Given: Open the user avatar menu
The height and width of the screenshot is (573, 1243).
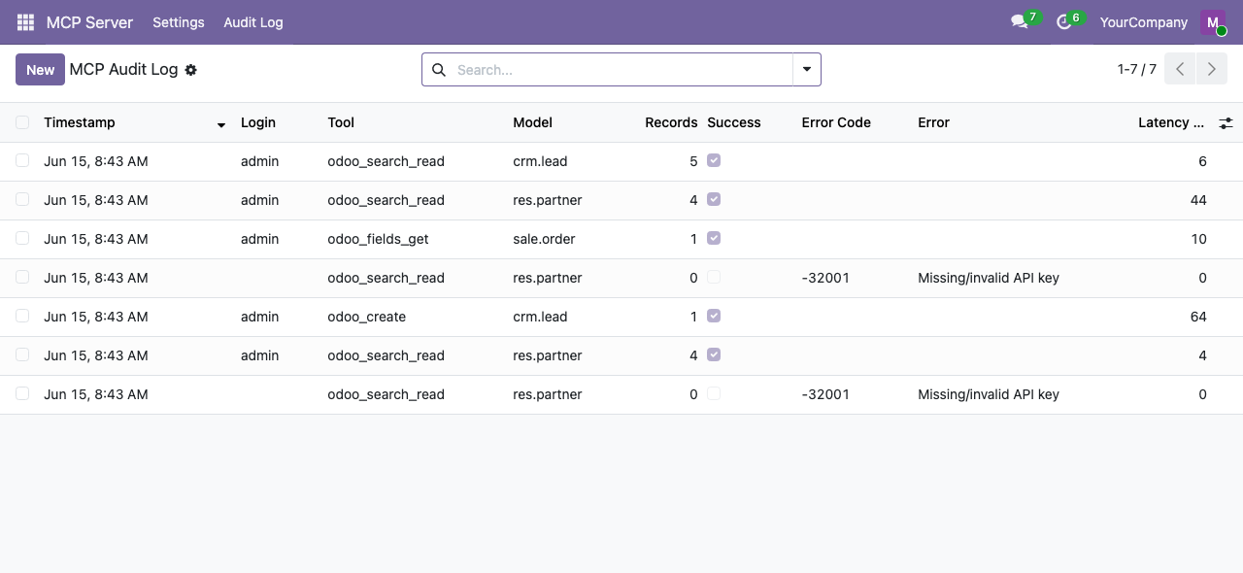Looking at the screenshot, I should click(x=1213, y=22).
